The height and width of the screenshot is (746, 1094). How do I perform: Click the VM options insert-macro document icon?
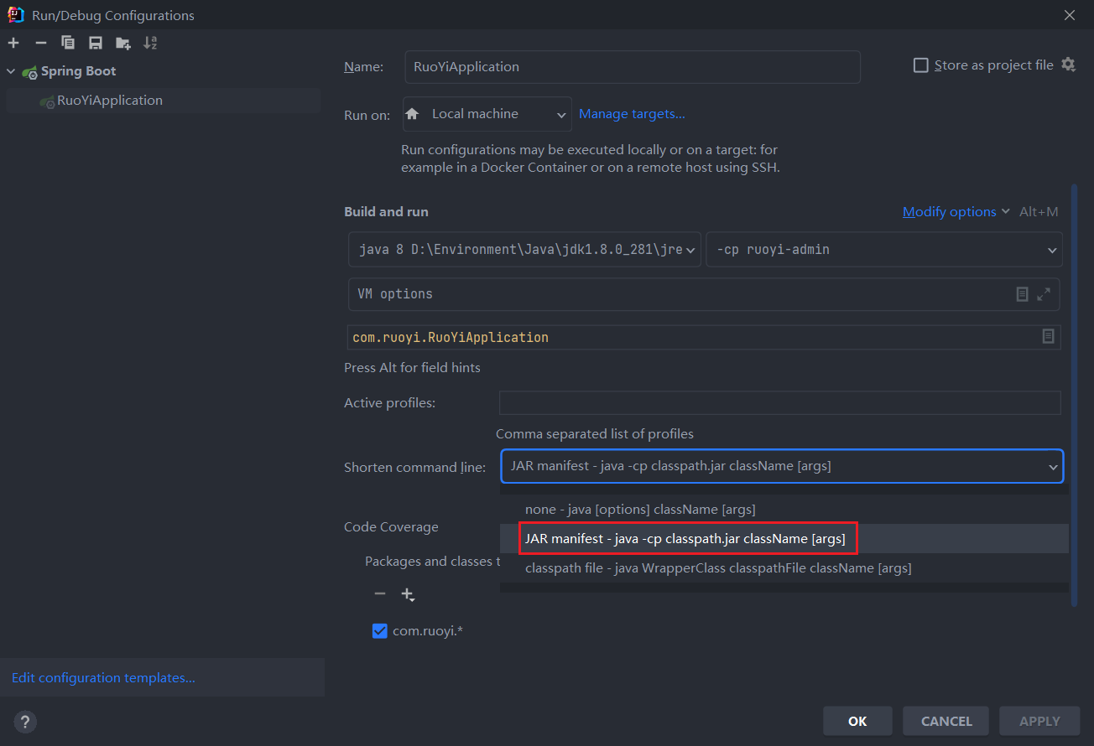click(1022, 294)
